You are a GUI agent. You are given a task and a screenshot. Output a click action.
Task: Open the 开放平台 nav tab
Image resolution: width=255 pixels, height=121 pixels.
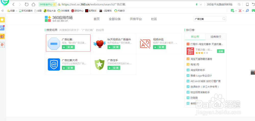coord(136,19)
